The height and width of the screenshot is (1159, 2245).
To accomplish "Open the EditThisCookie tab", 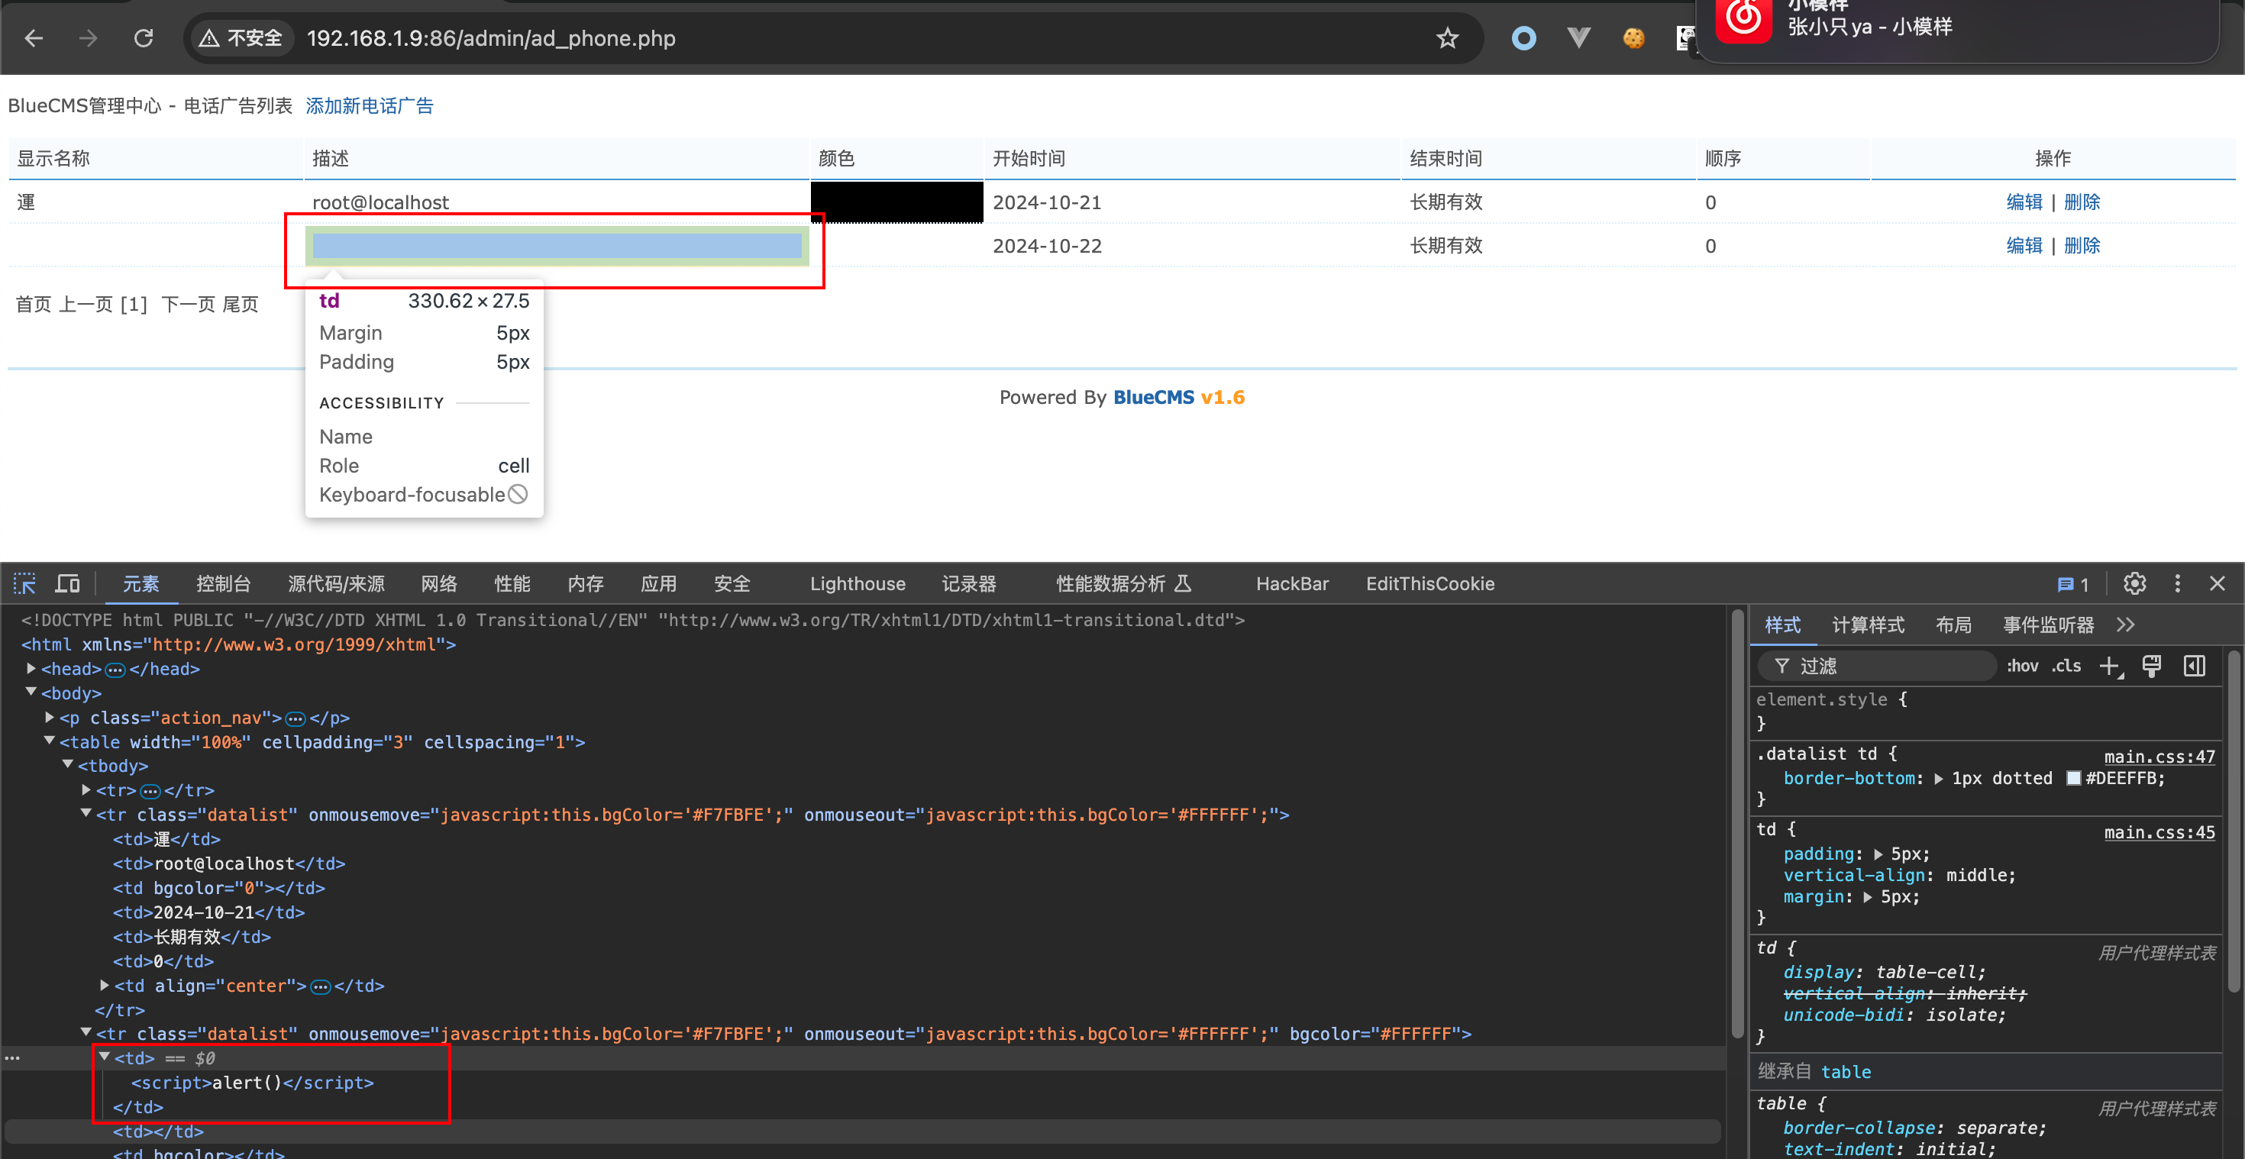I will (1430, 584).
